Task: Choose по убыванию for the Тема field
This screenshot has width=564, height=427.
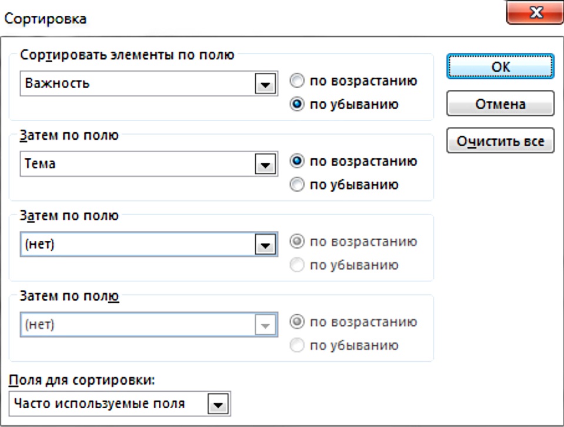Action: click(298, 185)
